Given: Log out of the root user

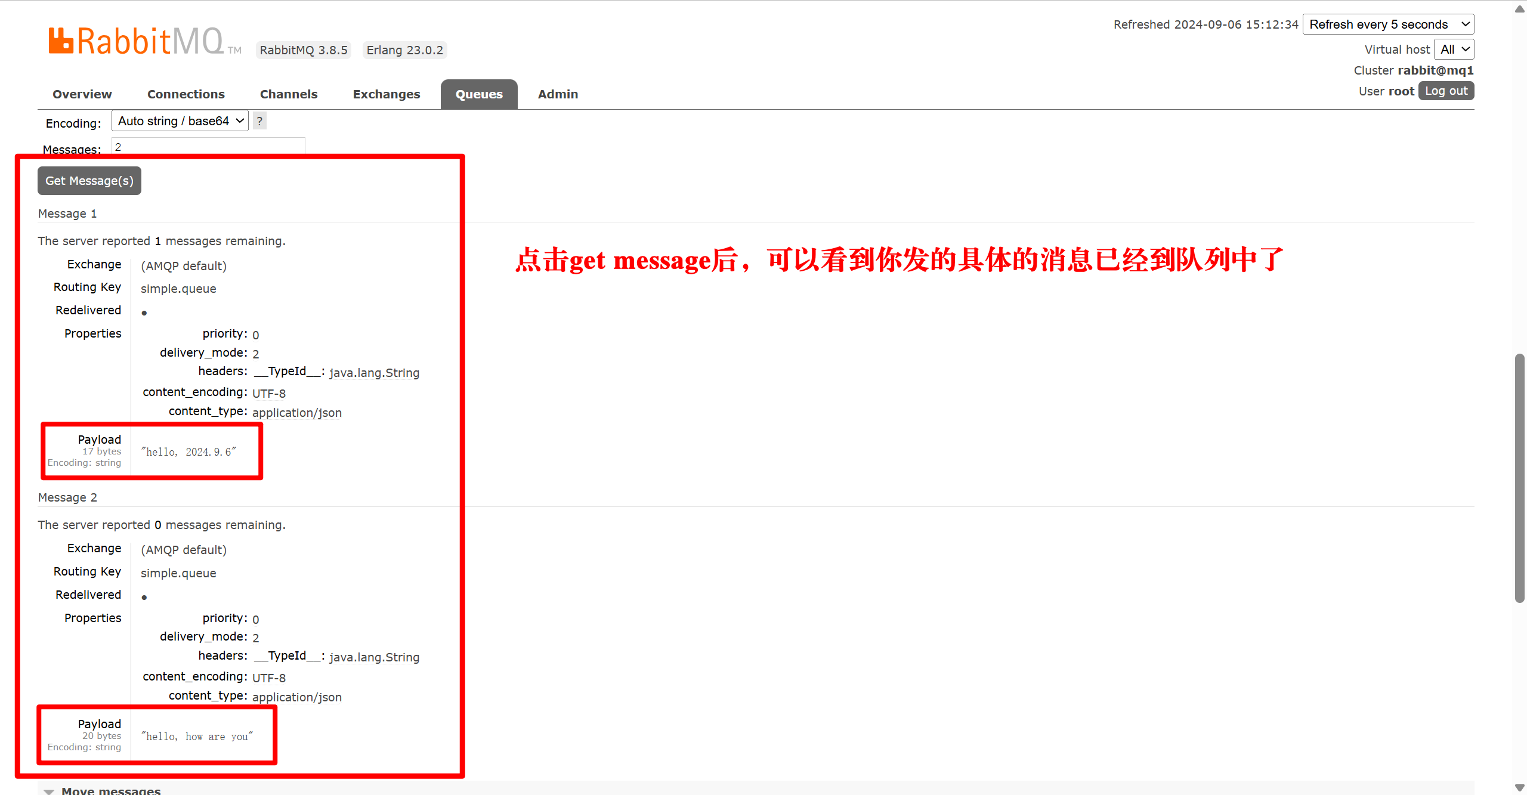Looking at the screenshot, I should point(1446,91).
